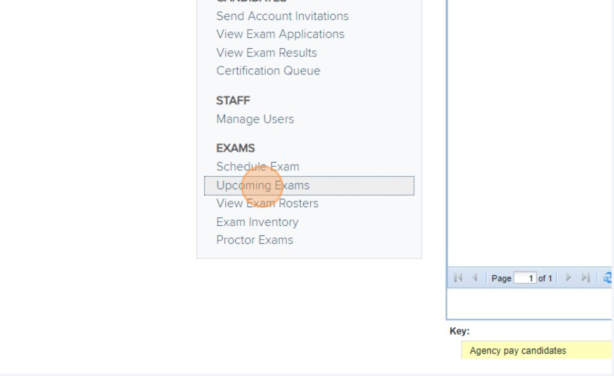Screen dimensions: 614x376
Task: Open Exam Inventory
Action: click(258, 222)
